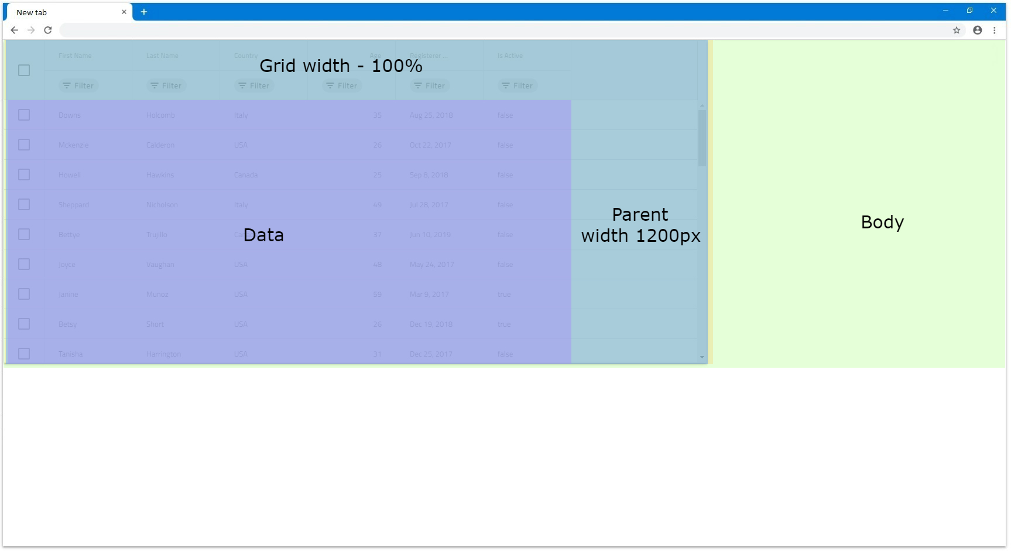Viewport: 1011px width, 551px height.
Task: Check the row checkbox for Downs
Action: 24,115
